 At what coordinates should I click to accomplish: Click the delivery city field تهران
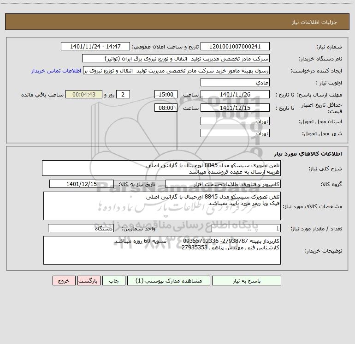[235, 133]
